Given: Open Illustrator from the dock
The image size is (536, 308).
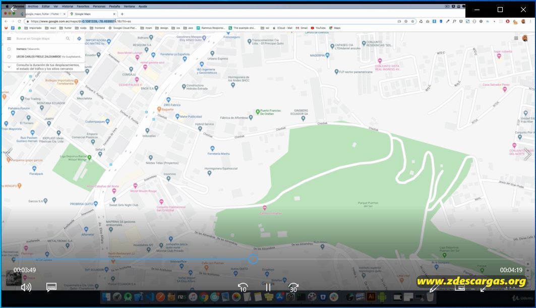Looking at the screenshot, I should (x=371, y=297).
